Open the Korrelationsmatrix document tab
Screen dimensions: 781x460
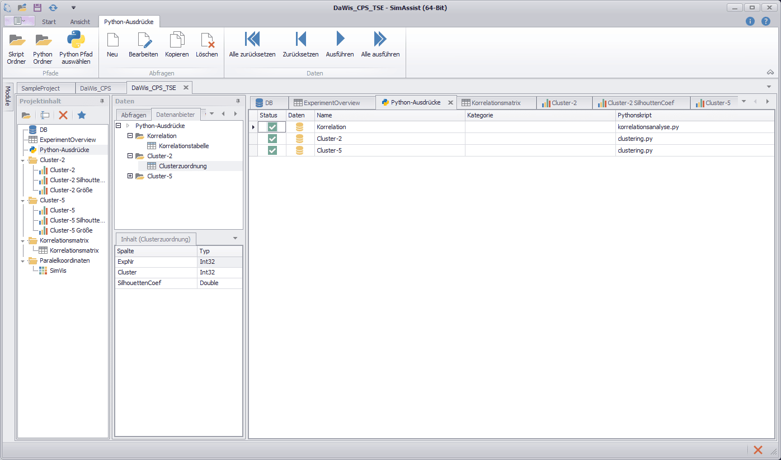(x=496, y=103)
